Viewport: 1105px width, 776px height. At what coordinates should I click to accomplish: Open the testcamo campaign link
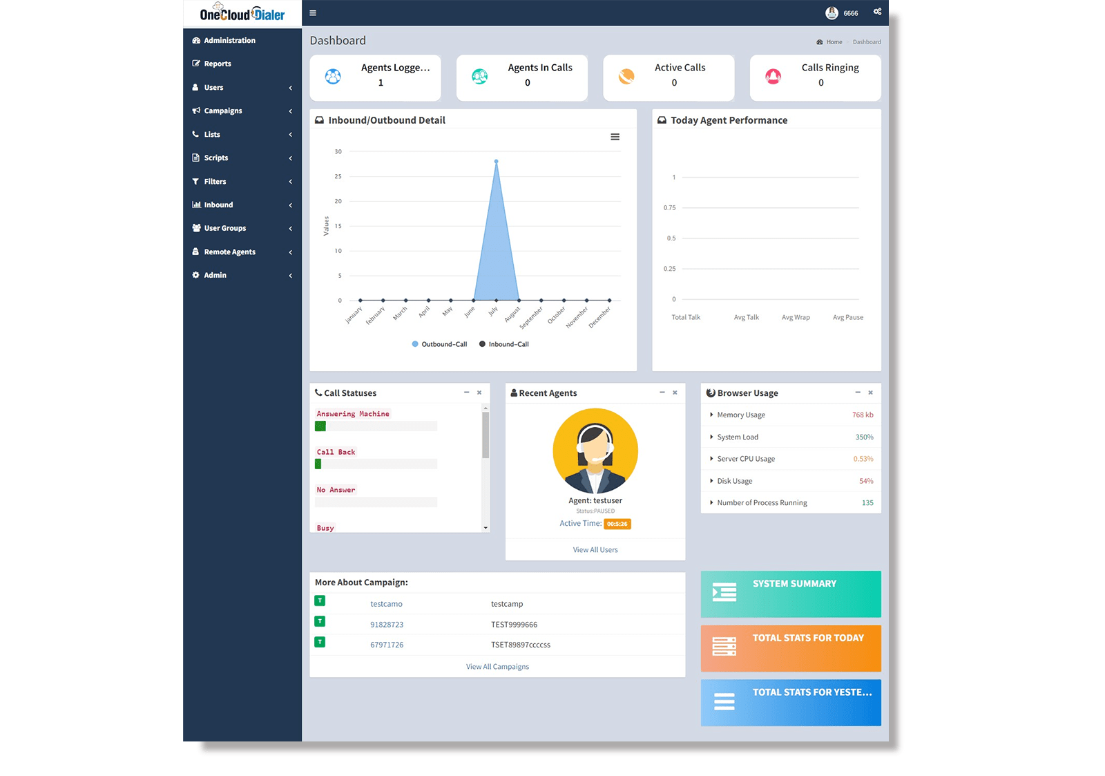386,604
